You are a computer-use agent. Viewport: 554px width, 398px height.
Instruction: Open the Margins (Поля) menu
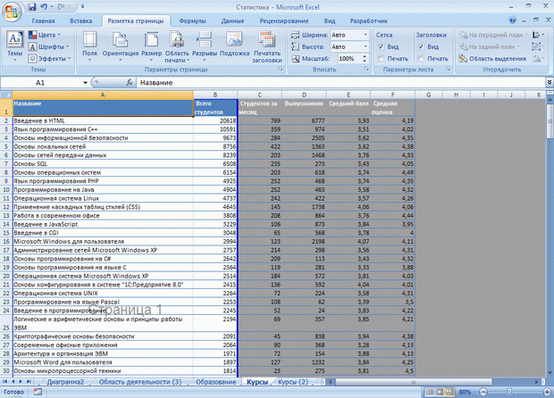89,47
